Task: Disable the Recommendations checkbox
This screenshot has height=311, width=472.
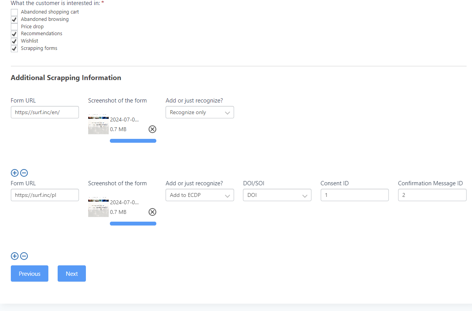Action: tap(14, 34)
